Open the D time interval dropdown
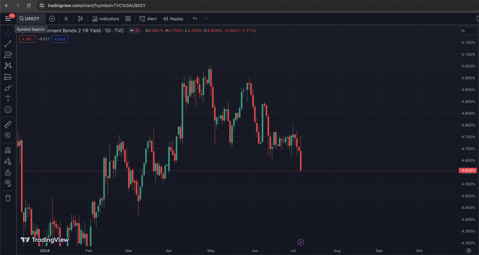The width and height of the screenshot is (479, 255). click(x=66, y=19)
